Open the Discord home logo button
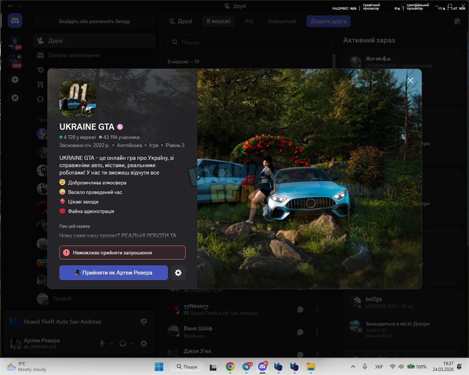Screen dimensions: 469x375 click(x=15, y=21)
